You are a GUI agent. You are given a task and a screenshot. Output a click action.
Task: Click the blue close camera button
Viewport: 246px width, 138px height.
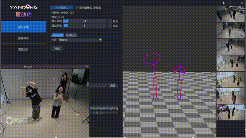point(61,8)
